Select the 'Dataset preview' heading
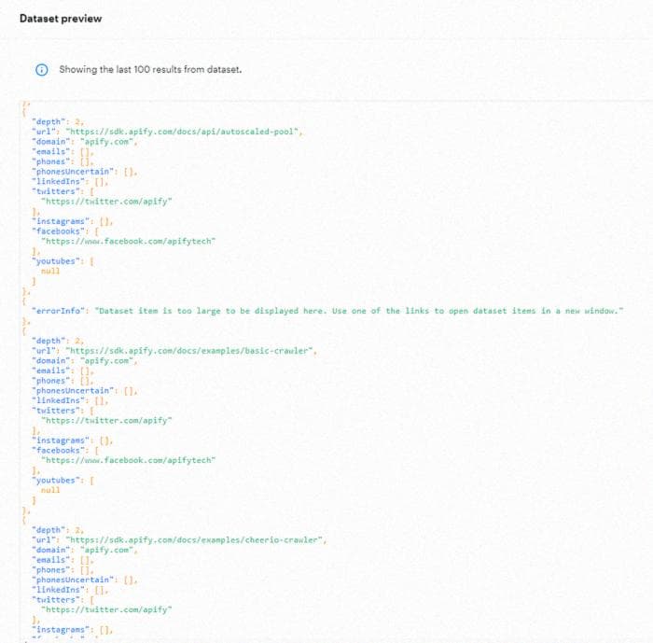 (x=61, y=19)
